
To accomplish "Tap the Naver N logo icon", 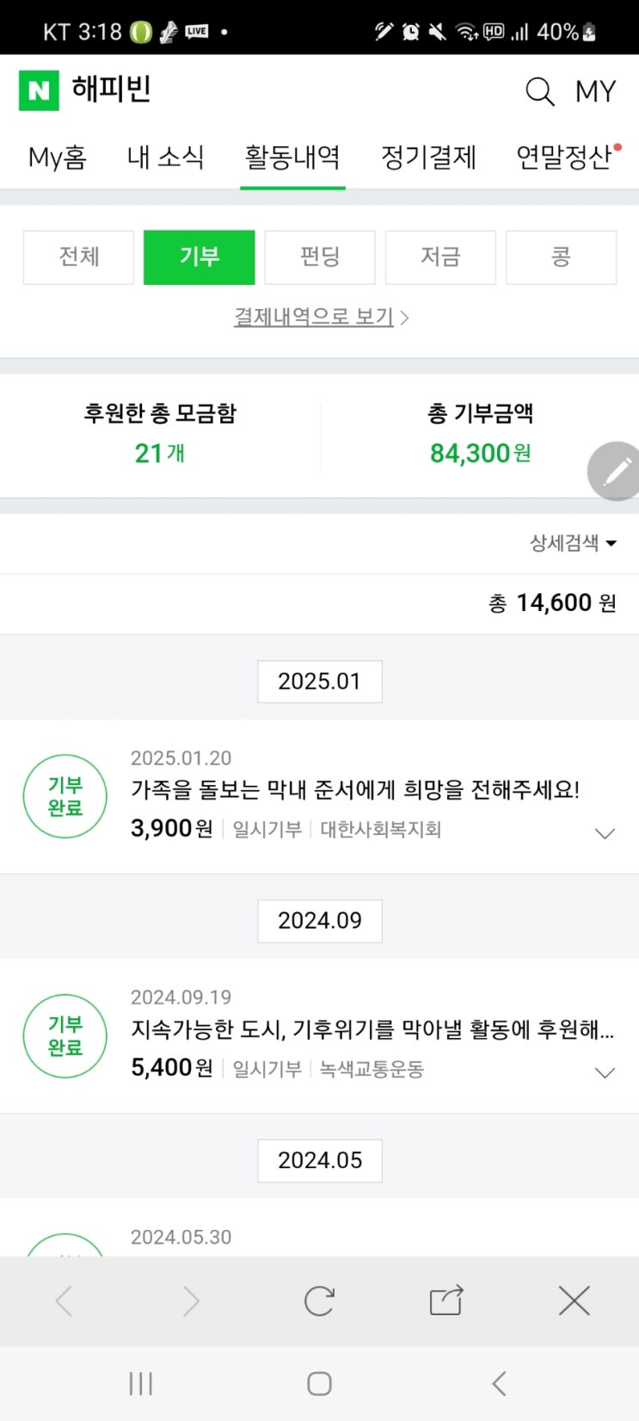I will [39, 90].
